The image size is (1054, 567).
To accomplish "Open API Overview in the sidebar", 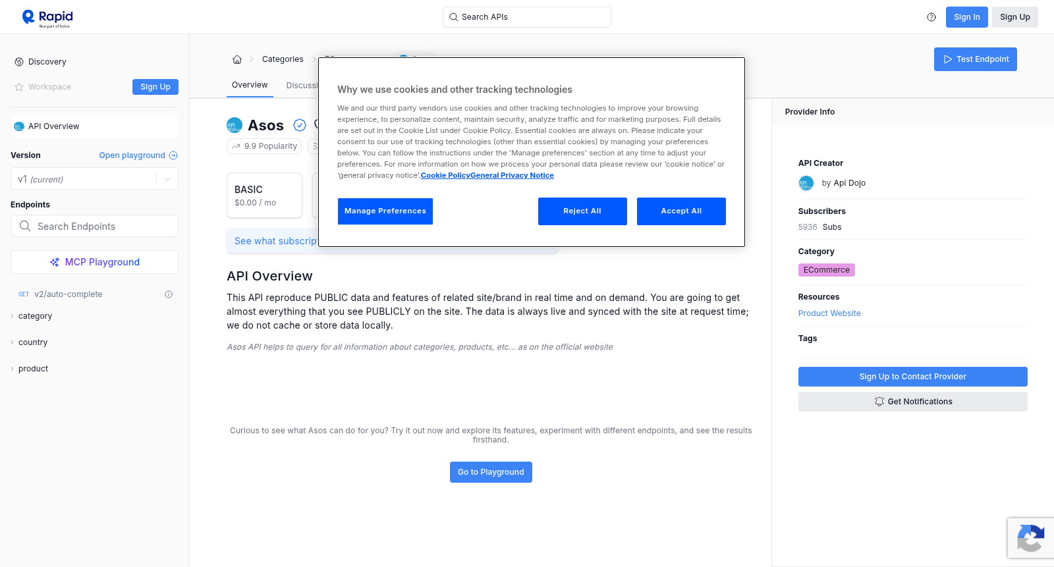I will (94, 126).
